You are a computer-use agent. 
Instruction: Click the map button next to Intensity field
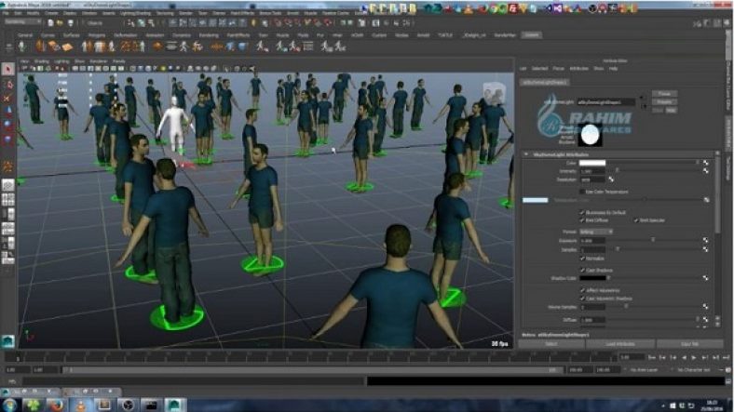705,171
